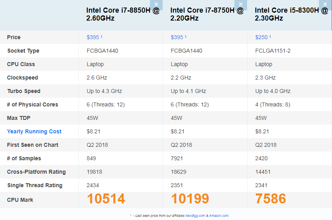Open the $395 price link for i7-8750H
The width and height of the screenshot is (332, 220).
[177, 37]
